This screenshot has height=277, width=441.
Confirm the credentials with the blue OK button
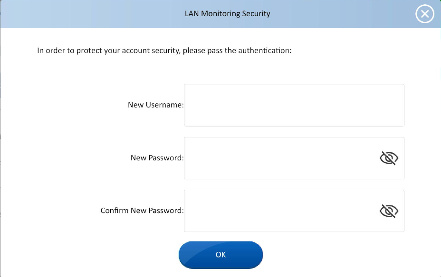(x=220, y=255)
